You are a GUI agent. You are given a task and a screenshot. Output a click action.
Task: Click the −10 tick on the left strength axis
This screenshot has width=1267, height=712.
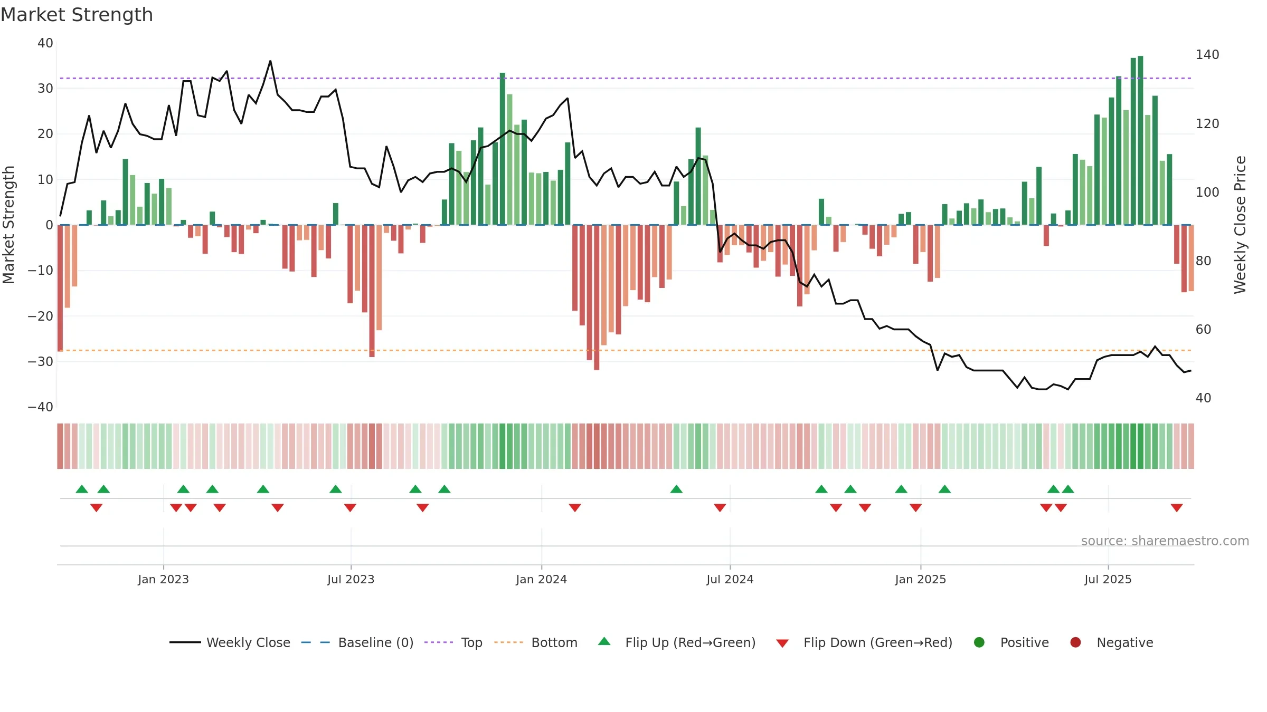click(x=41, y=271)
